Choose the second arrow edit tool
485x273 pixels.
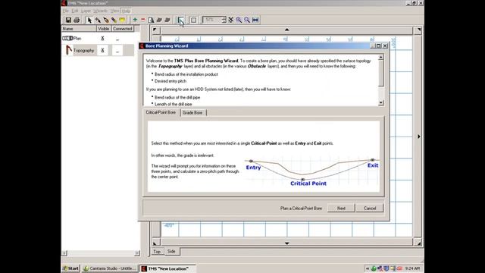click(x=98, y=20)
